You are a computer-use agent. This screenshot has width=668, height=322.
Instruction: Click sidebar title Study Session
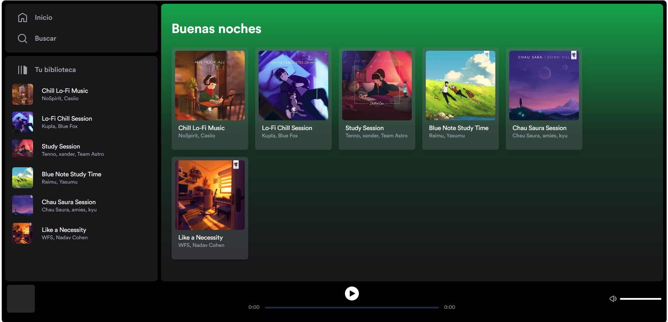61,146
